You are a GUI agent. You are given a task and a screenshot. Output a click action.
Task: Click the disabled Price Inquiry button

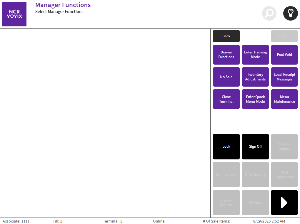click(x=255, y=175)
